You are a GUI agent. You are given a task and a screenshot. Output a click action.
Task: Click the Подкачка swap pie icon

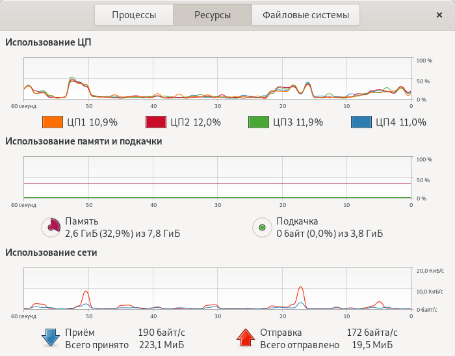(262, 227)
